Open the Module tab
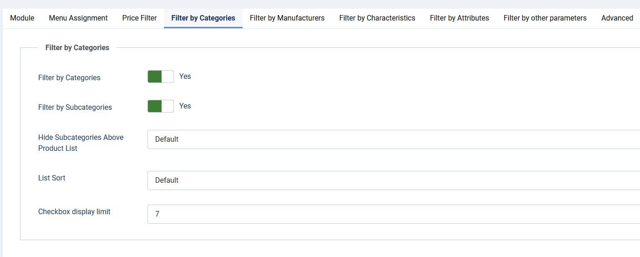The height and width of the screenshot is (257, 640). click(x=22, y=18)
